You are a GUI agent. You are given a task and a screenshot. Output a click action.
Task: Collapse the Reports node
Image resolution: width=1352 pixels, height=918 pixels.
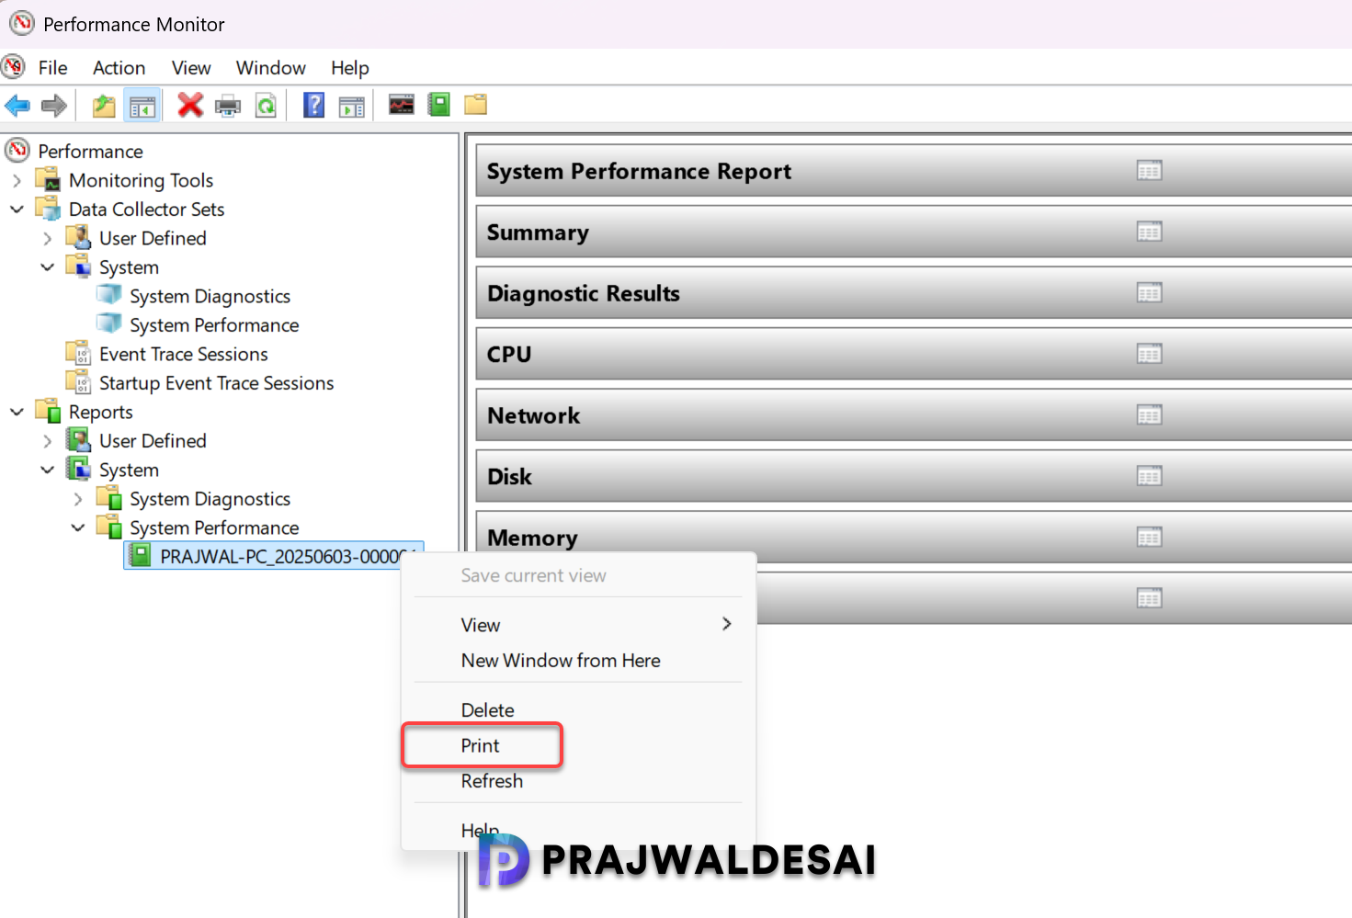click(x=17, y=412)
